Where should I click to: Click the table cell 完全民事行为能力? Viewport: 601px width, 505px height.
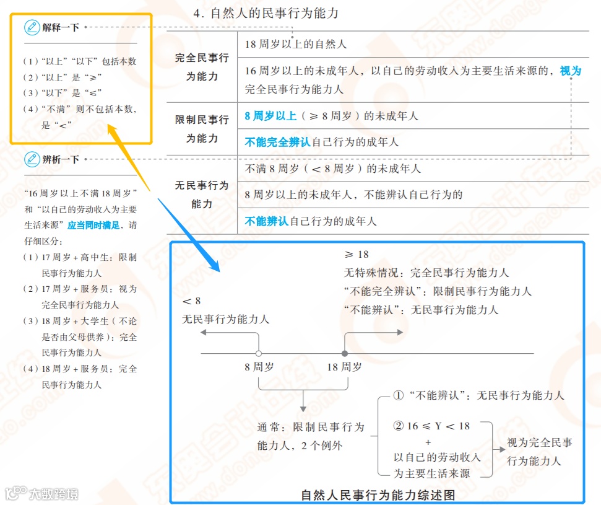[x=202, y=67]
